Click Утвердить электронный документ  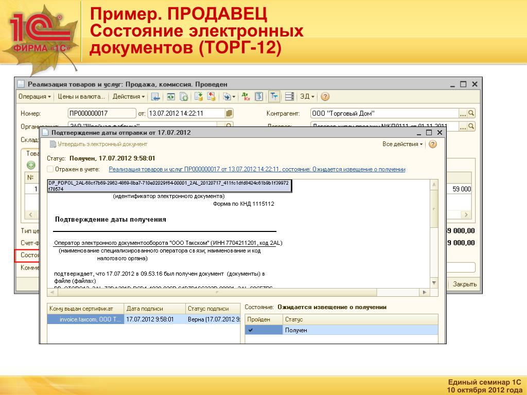[98, 144]
